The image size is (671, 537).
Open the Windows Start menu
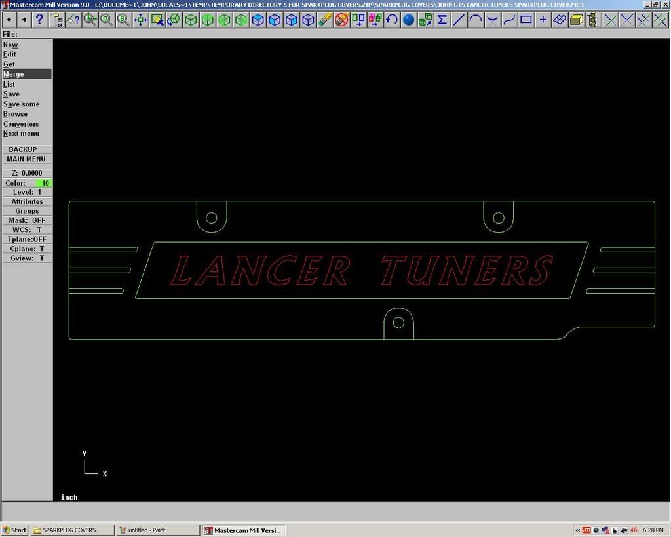click(14, 530)
